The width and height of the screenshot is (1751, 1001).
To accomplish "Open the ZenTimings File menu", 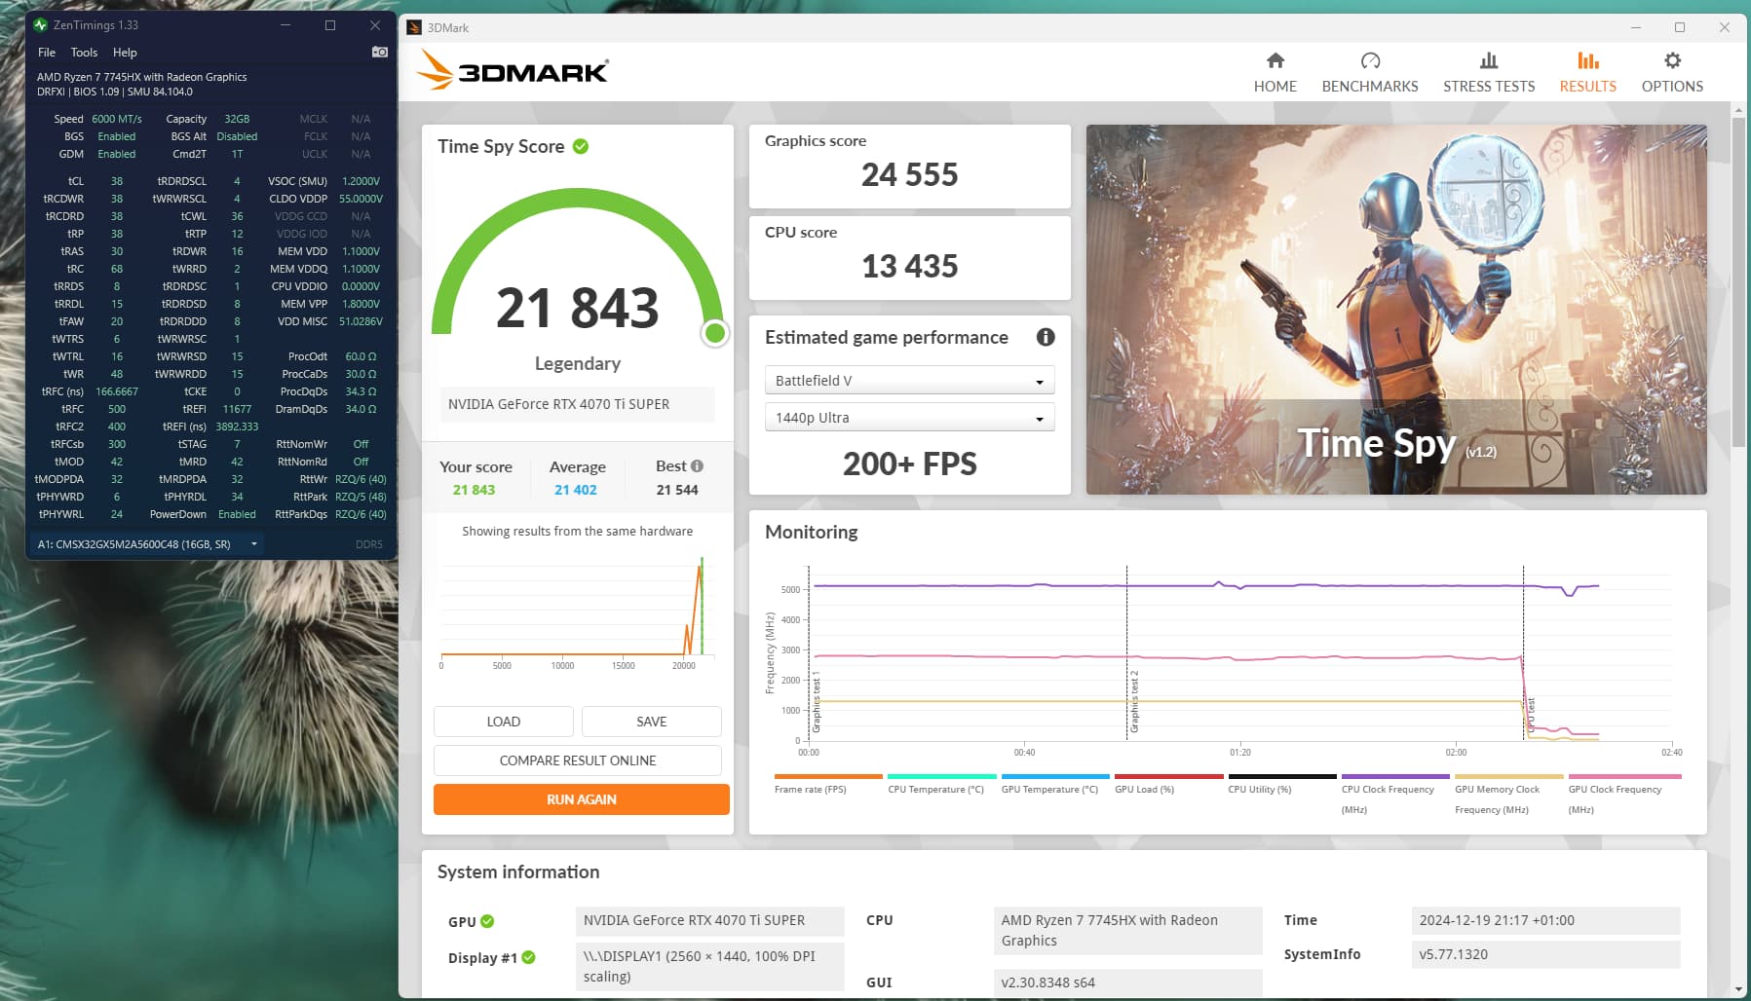I will pos(47,53).
